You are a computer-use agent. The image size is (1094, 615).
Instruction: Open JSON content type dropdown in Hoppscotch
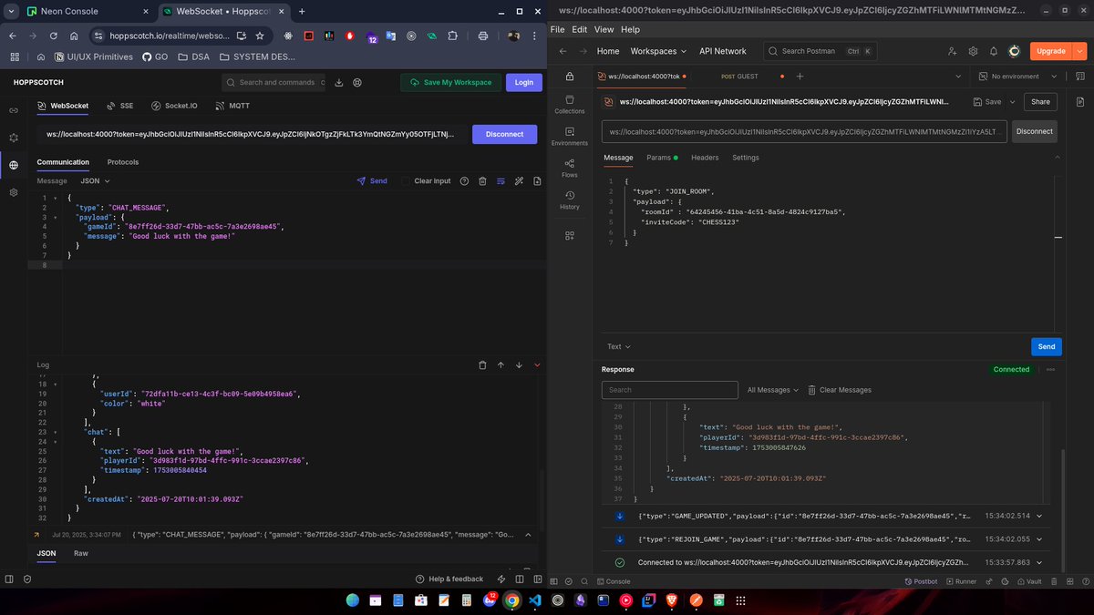tap(96, 181)
